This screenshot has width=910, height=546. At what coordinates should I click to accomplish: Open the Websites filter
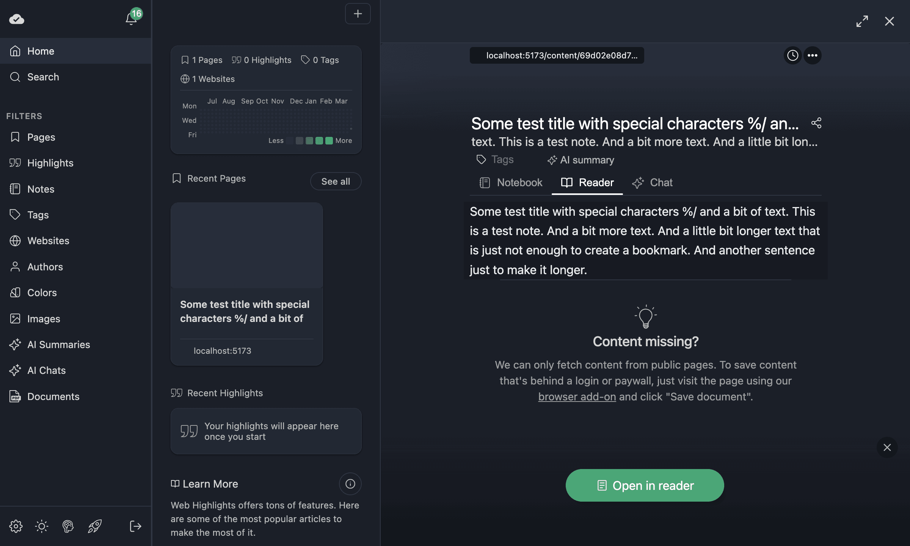click(48, 241)
